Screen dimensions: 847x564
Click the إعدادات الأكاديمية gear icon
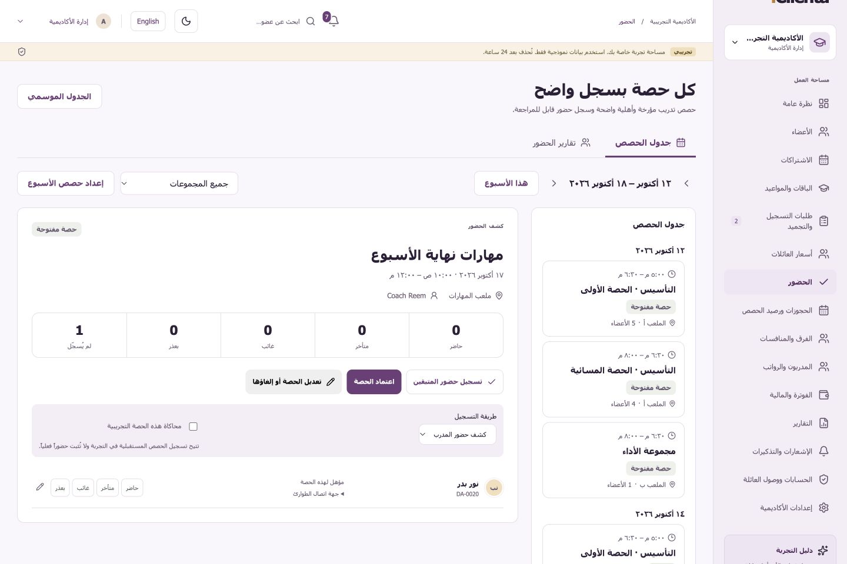(823, 508)
